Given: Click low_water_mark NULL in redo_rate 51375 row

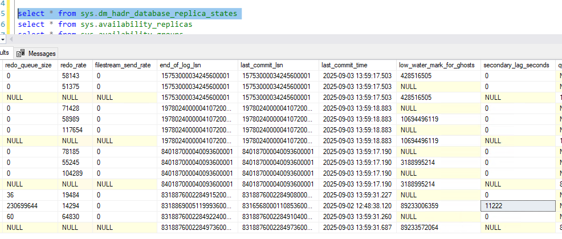Looking at the screenshot, I should (x=439, y=87).
